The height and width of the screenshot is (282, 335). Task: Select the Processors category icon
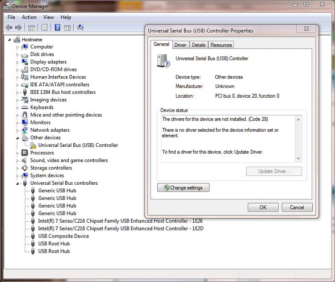(25, 153)
